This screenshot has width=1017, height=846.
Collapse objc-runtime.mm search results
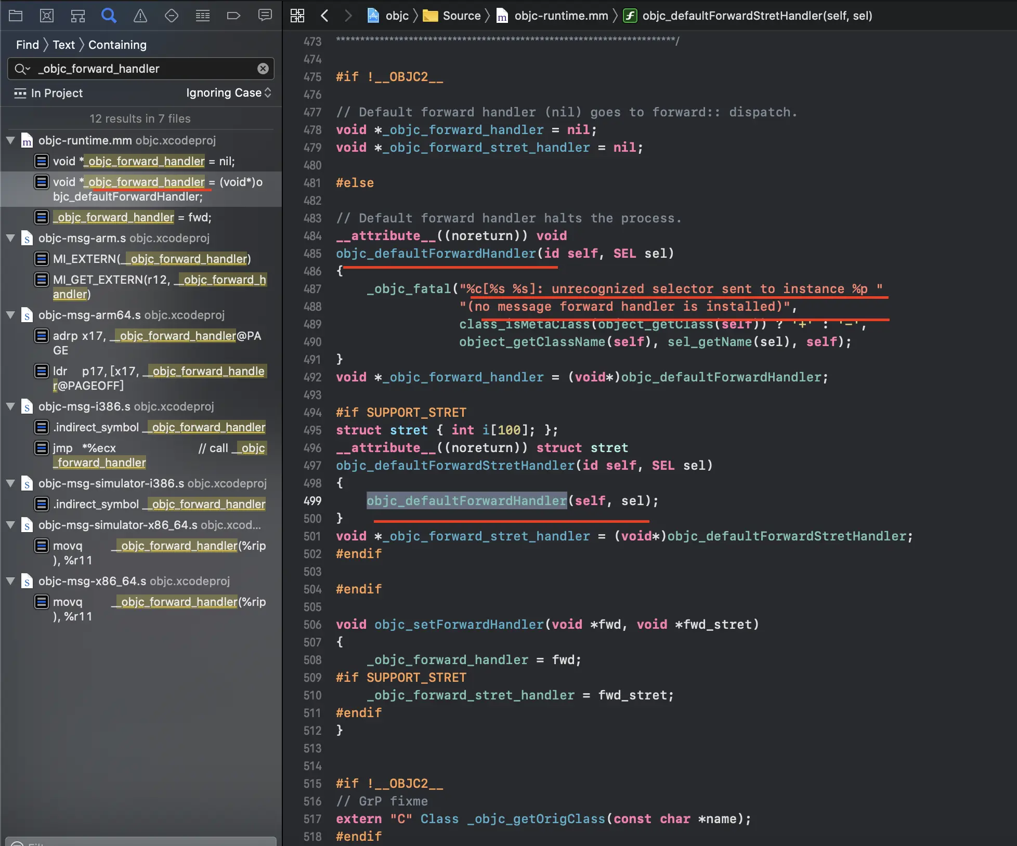[x=10, y=140]
